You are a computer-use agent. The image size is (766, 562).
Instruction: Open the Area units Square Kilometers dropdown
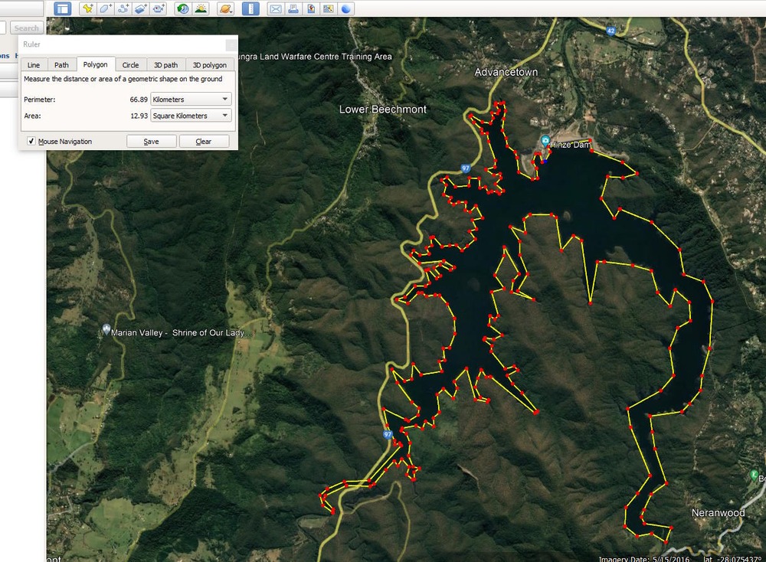191,116
